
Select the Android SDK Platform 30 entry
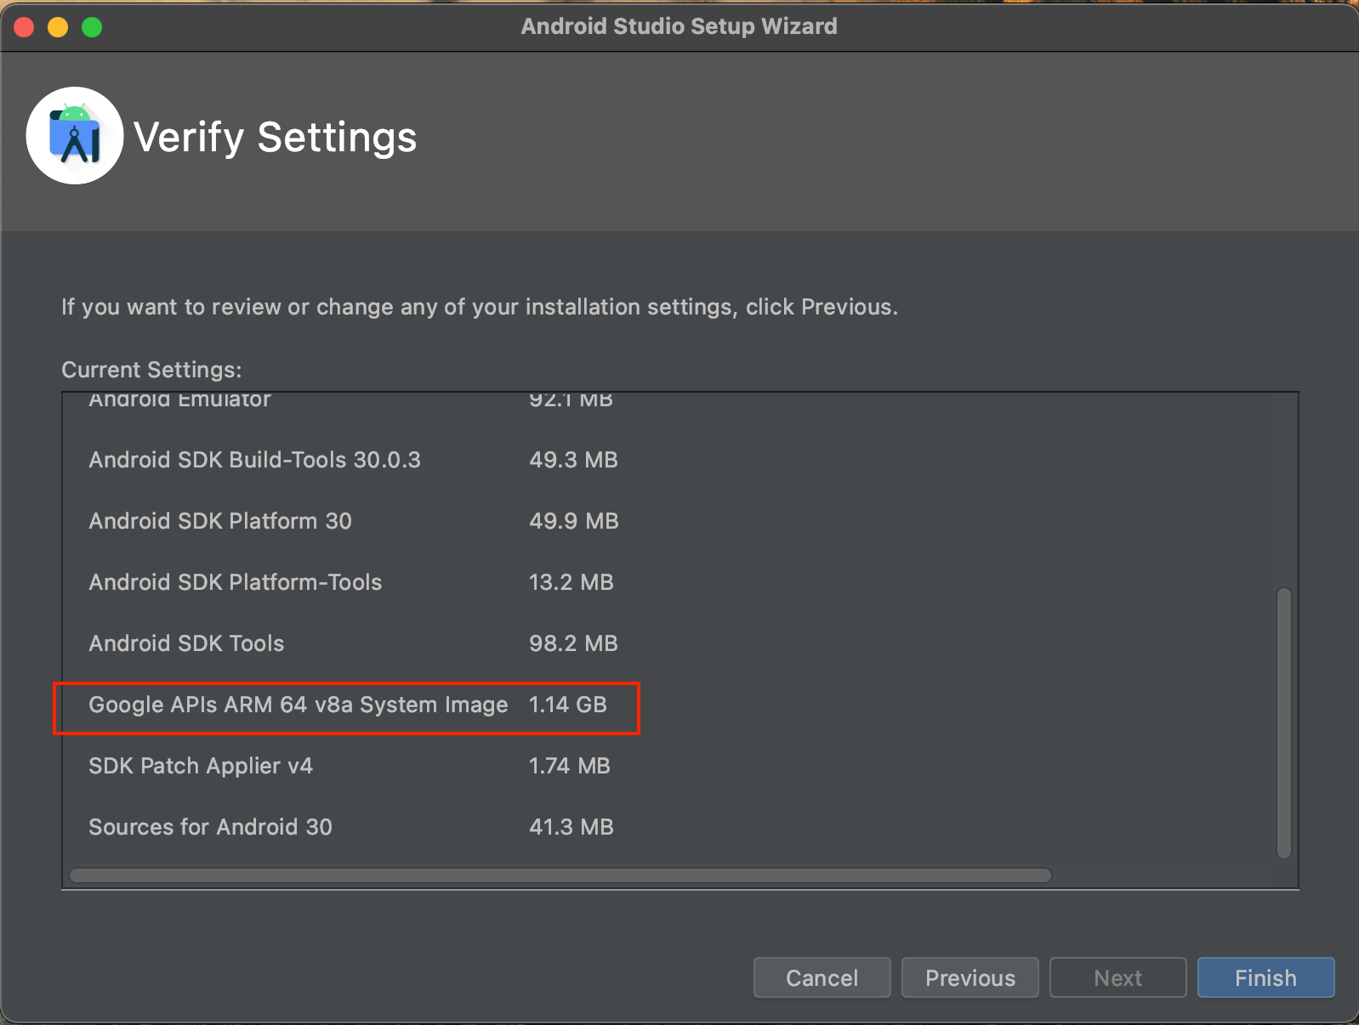tap(353, 521)
